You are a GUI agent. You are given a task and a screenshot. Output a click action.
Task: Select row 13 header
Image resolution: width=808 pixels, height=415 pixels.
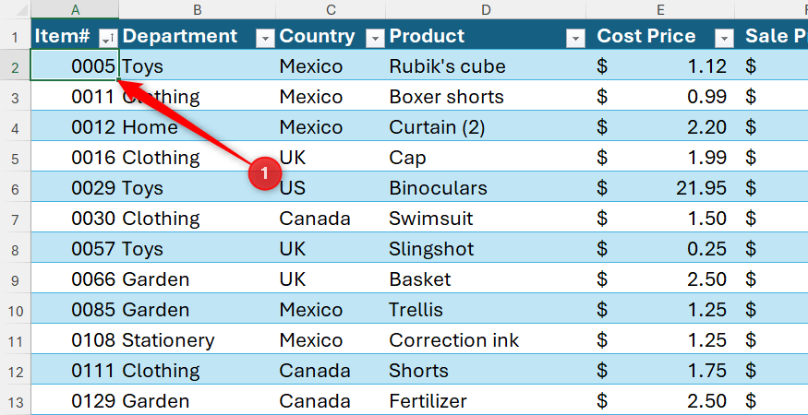click(15, 400)
